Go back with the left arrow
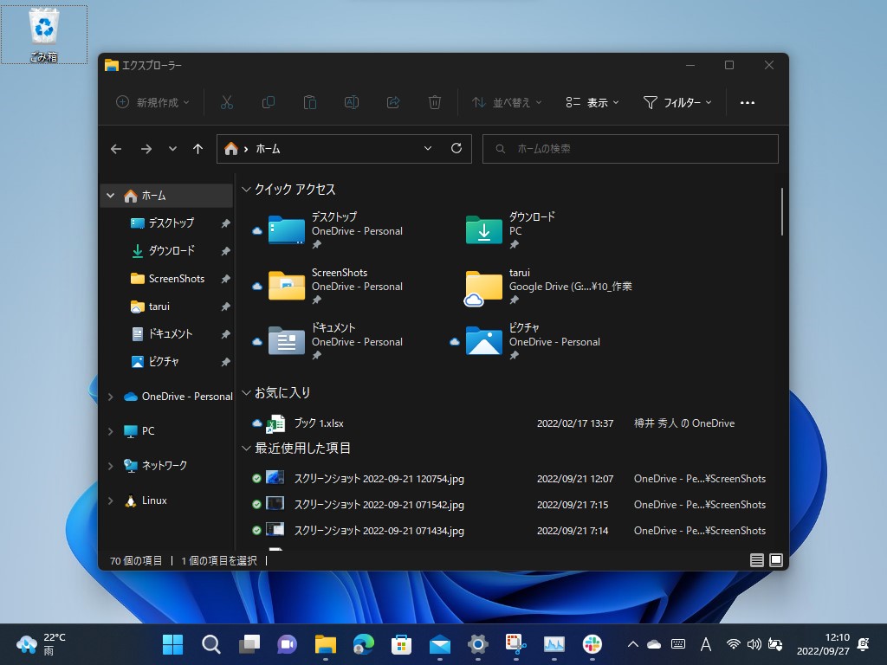The width and height of the screenshot is (887, 665). [x=116, y=149]
